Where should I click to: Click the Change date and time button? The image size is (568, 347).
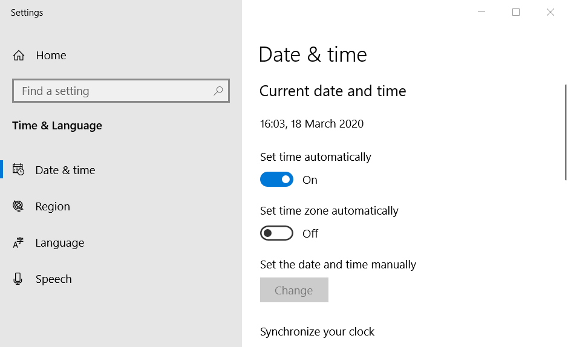pyautogui.click(x=294, y=290)
